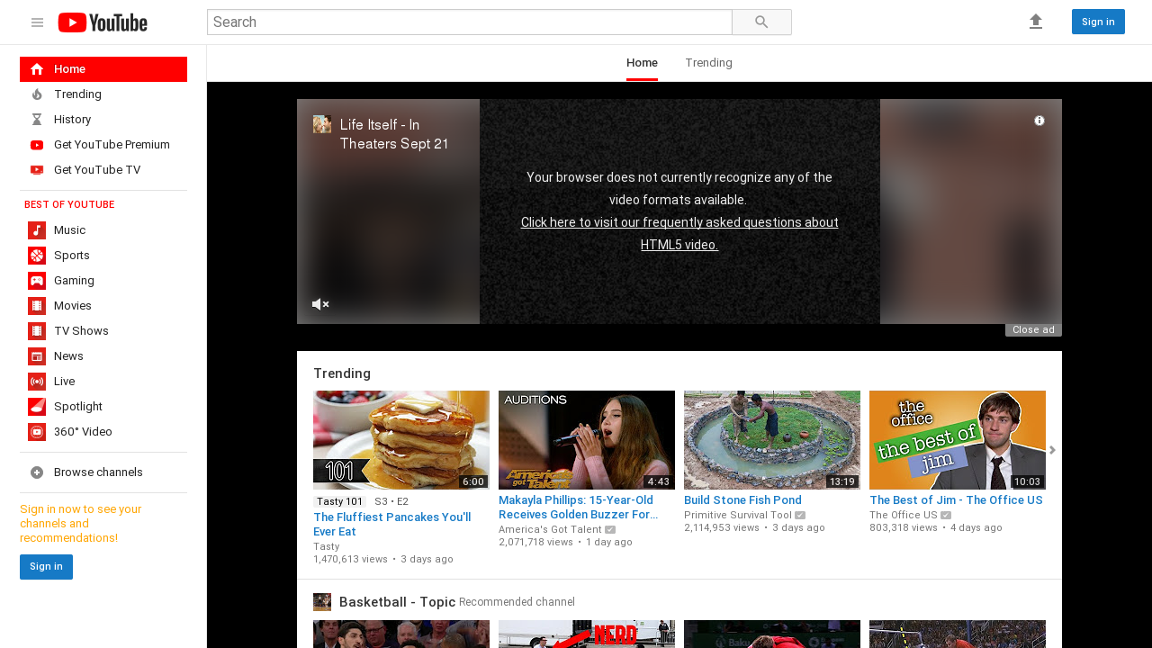Screen dimensions: 1152x648
Task: Open the Basketball - Topic channel title
Action: [397, 602]
